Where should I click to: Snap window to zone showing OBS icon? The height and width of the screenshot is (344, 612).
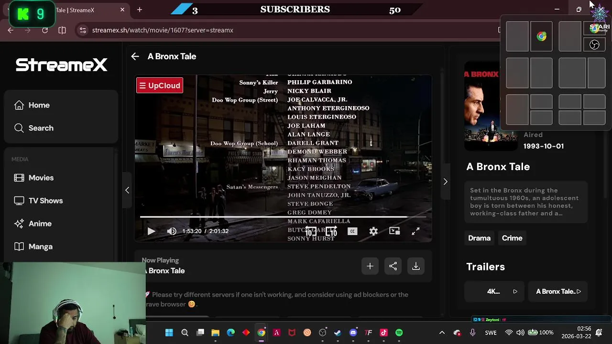tap(594, 44)
